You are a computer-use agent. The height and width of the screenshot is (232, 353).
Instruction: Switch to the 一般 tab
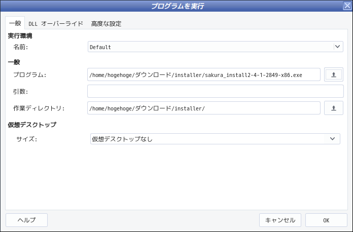(15, 23)
